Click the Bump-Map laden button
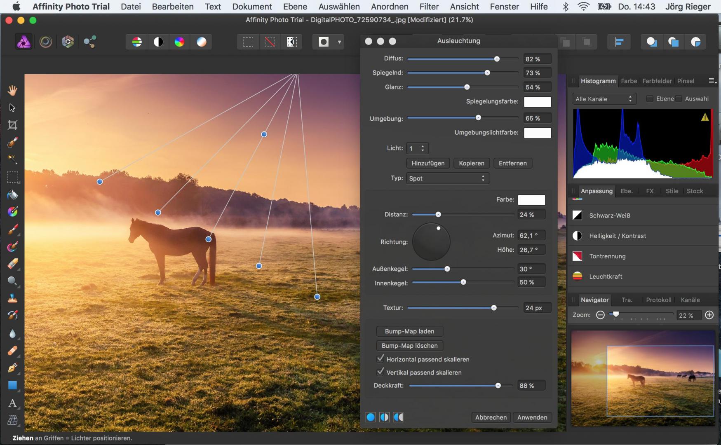The width and height of the screenshot is (721, 445). [409, 331]
